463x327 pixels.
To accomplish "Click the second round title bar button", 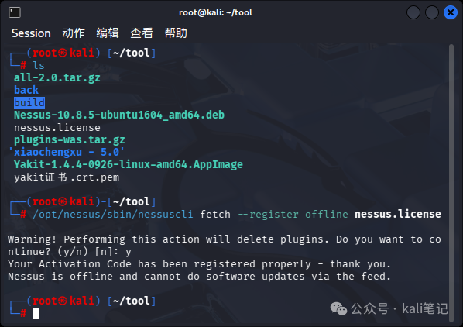I will (432, 12).
